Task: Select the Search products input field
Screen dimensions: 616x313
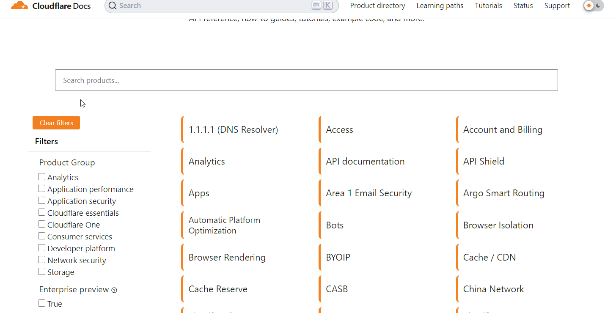Action: 306,80
